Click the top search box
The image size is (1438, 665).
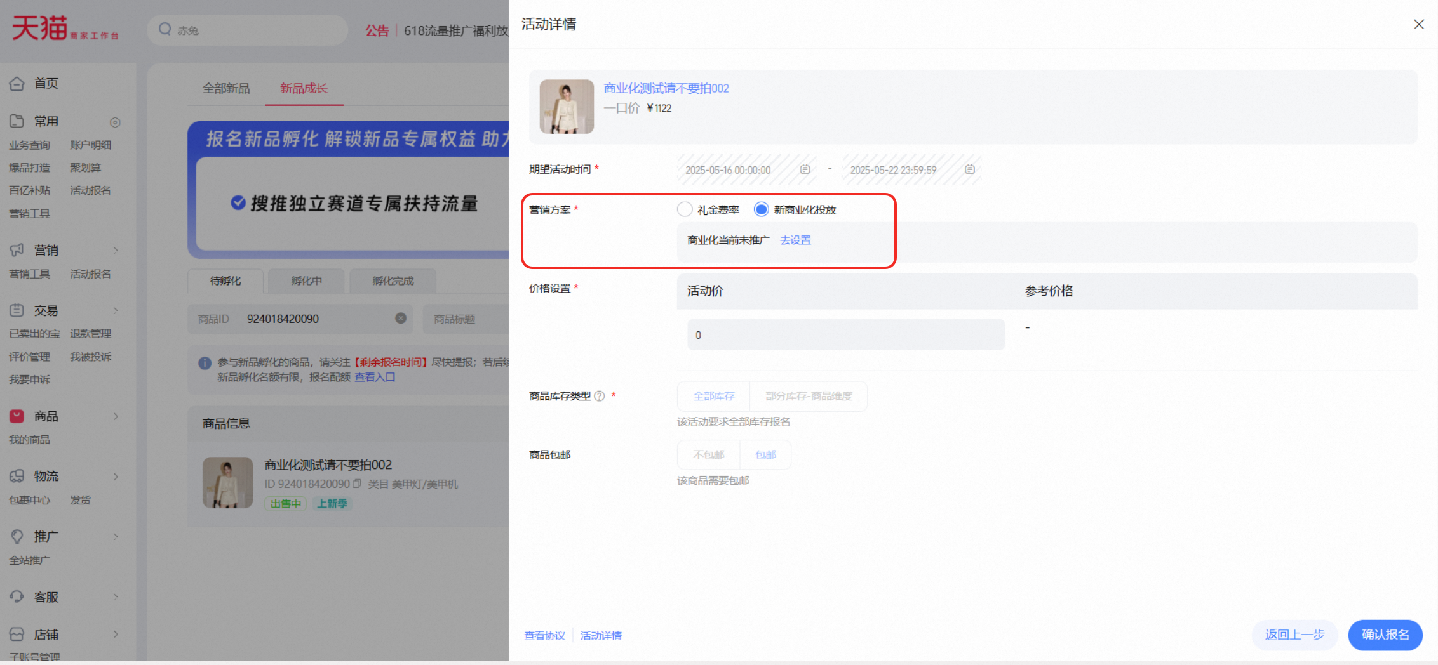pos(248,30)
